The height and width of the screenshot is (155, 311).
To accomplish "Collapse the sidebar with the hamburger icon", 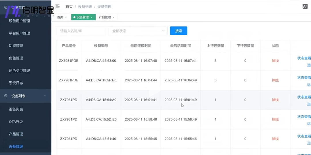I will click(x=58, y=6).
